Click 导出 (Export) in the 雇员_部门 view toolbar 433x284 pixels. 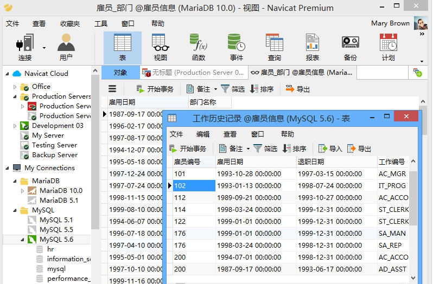pos(297,89)
